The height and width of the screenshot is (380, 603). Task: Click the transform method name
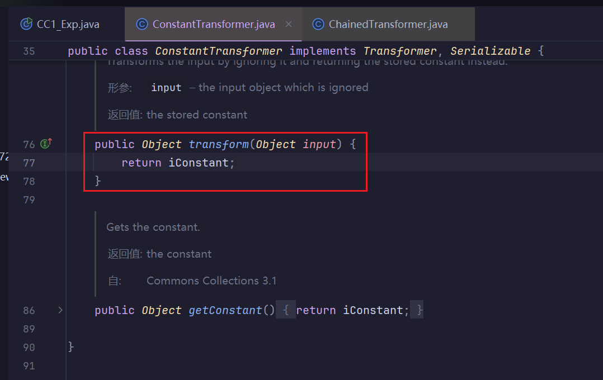(x=219, y=144)
